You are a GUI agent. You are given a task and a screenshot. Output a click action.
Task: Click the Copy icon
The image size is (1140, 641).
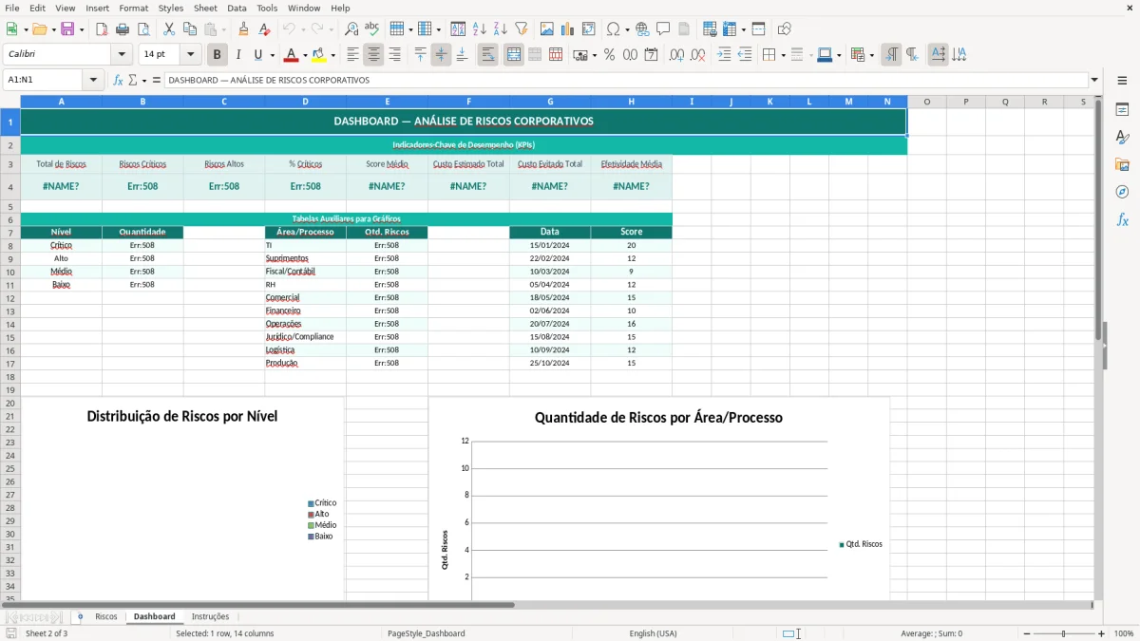click(x=190, y=29)
